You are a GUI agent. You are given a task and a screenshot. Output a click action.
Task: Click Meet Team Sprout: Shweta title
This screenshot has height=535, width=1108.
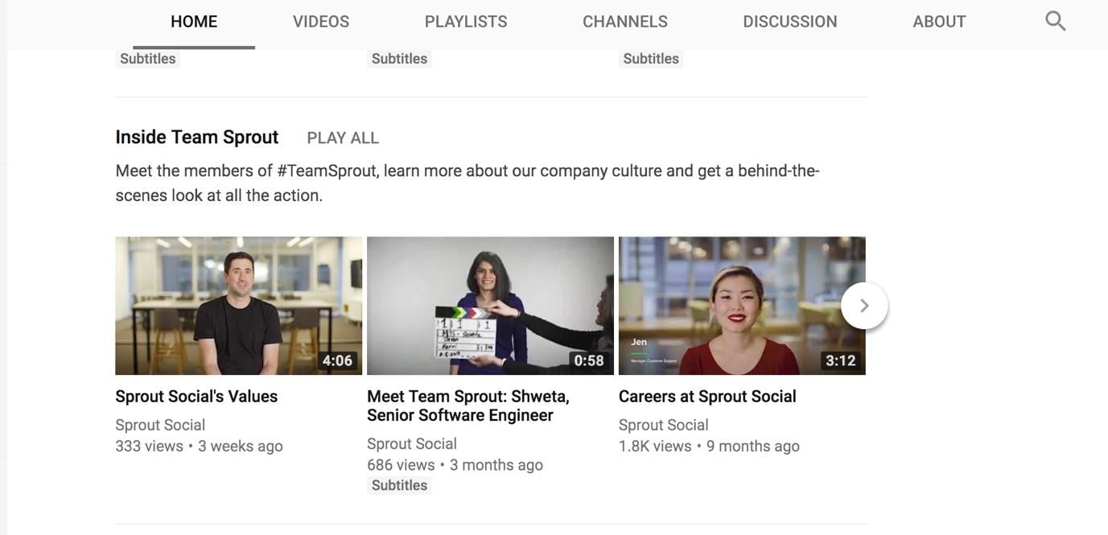pos(468,406)
